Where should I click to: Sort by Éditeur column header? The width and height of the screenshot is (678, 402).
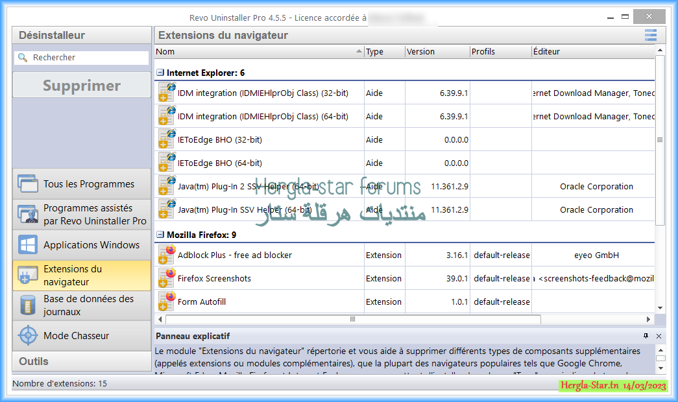click(593, 51)
